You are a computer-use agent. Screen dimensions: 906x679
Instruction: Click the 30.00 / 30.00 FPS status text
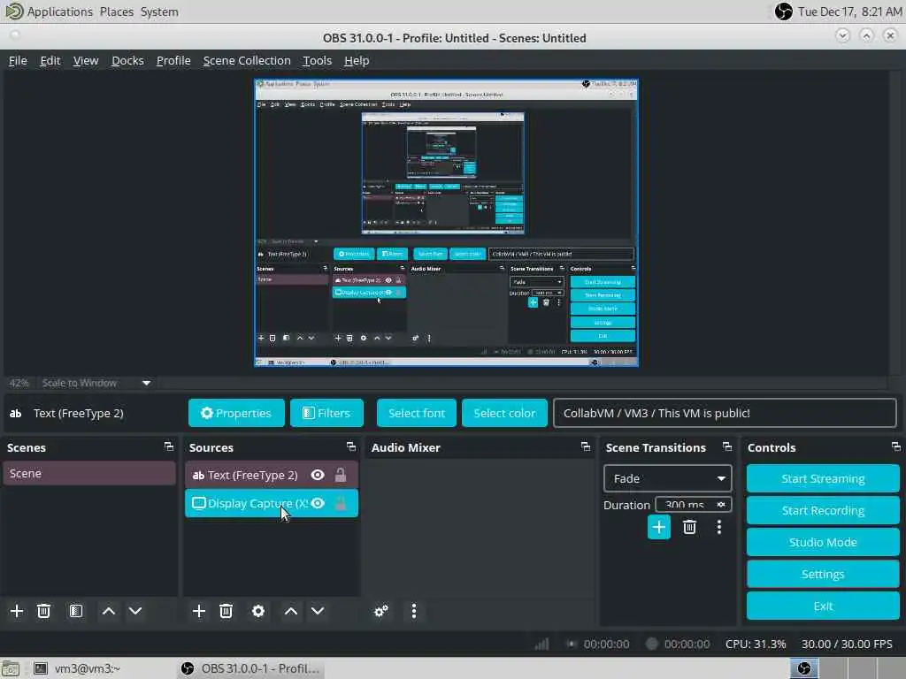click(847, 644)
